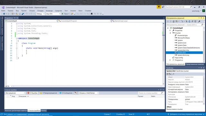Open the Все решение scope dropdown
The width and height of the screenshot is (206, 116).
[x=15, y=93]
